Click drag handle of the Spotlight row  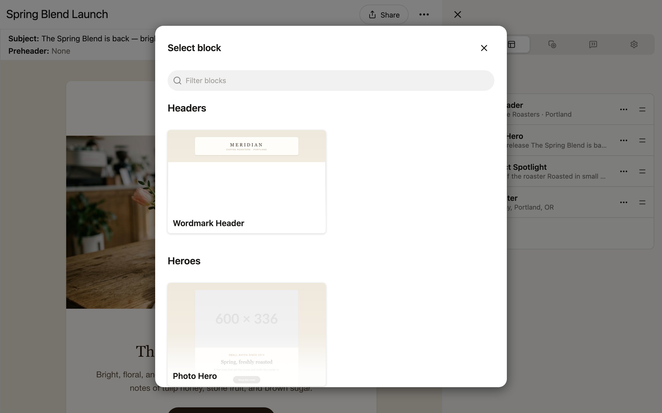click(x=642, y=172)
